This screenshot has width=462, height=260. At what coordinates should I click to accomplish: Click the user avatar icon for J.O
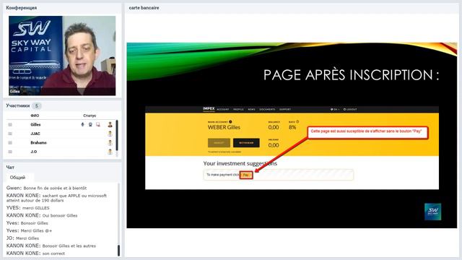click(x=110, y=152)
